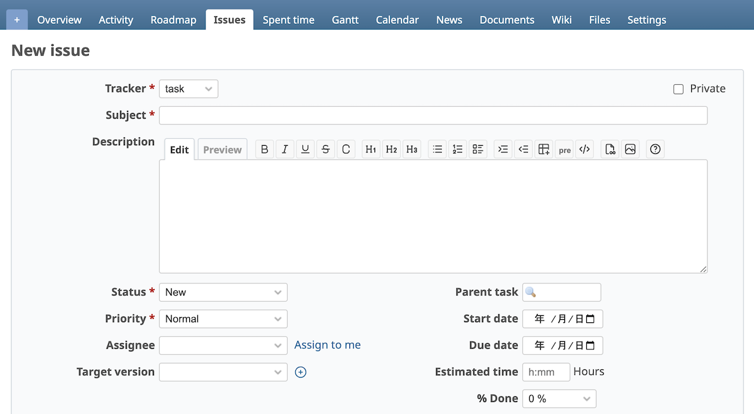
Task: Open the text formatting help
Action: click(x=655, y=149)
